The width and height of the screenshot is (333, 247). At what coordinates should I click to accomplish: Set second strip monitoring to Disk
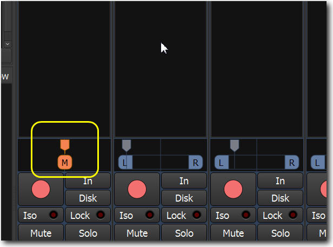(x=184, y=198)
